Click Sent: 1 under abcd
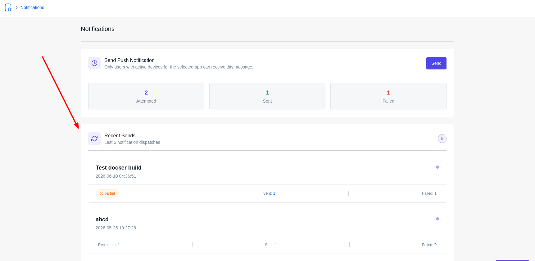 [271, 245]
